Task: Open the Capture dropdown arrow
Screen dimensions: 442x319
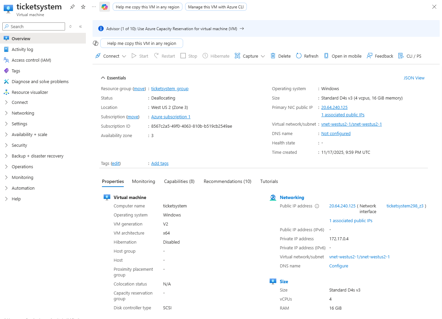Action: pyautogui.click(x=263, y=56)
